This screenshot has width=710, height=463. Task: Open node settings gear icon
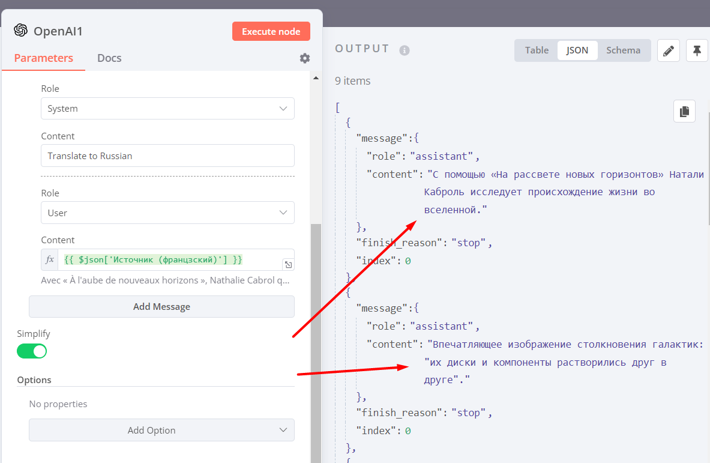tap(305, 58)
